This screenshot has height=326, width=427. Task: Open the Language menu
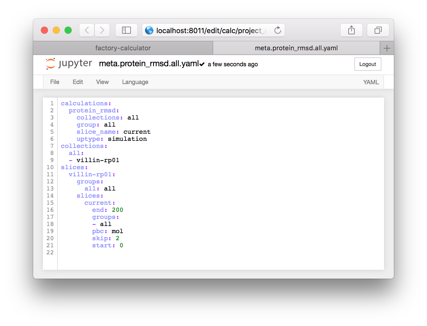click(135, 82)
